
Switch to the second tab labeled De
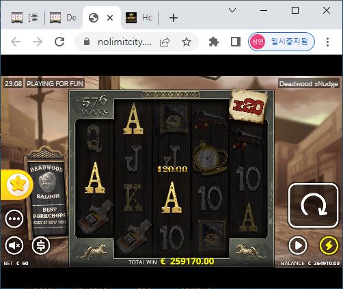(x=63, y=18)
